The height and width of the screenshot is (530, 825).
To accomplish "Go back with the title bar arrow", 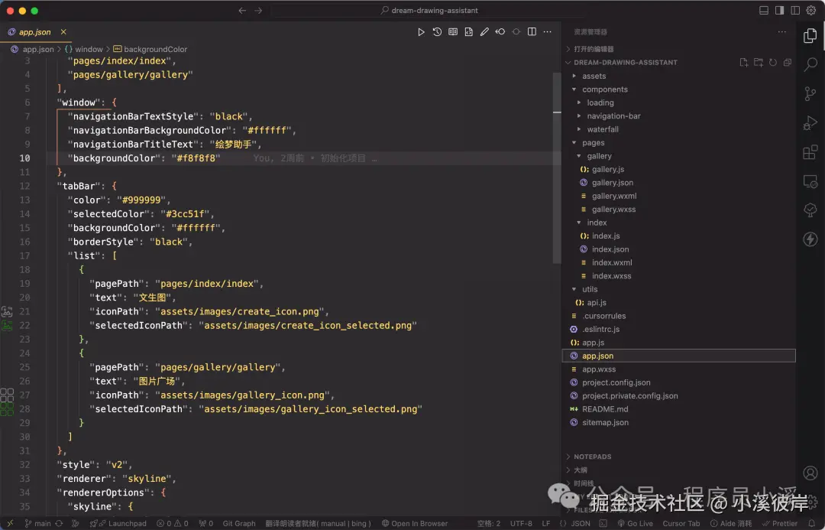I will [x=242, y=11].
